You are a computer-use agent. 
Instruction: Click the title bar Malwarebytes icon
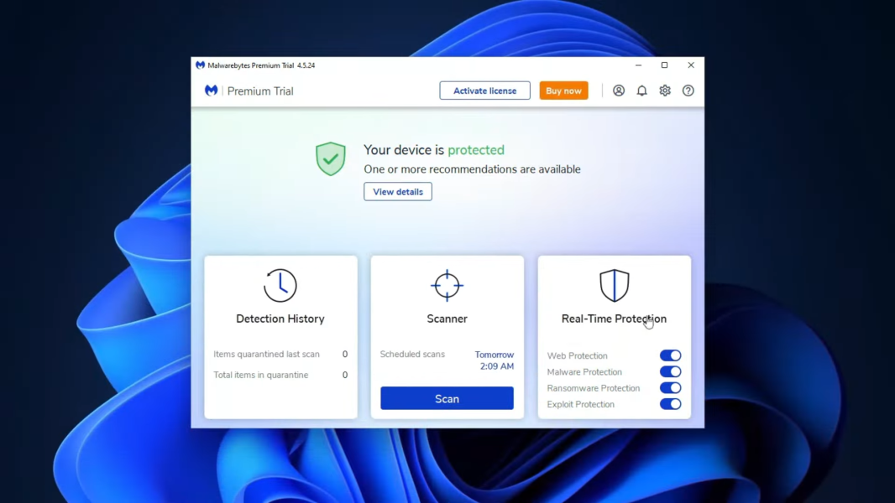point(201,65)
